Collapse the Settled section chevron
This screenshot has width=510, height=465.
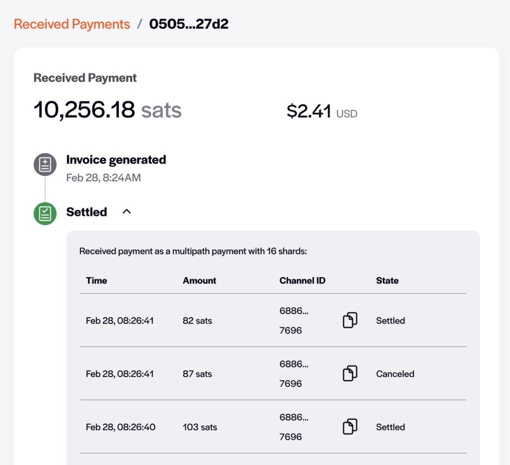pos(127,212)
